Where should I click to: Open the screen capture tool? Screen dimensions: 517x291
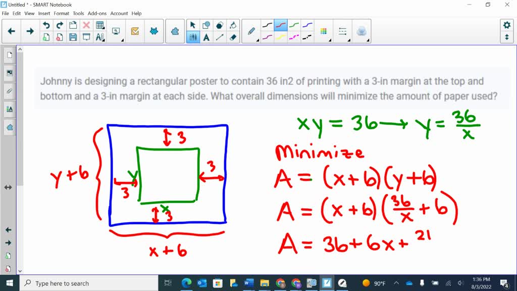(116, 30)
